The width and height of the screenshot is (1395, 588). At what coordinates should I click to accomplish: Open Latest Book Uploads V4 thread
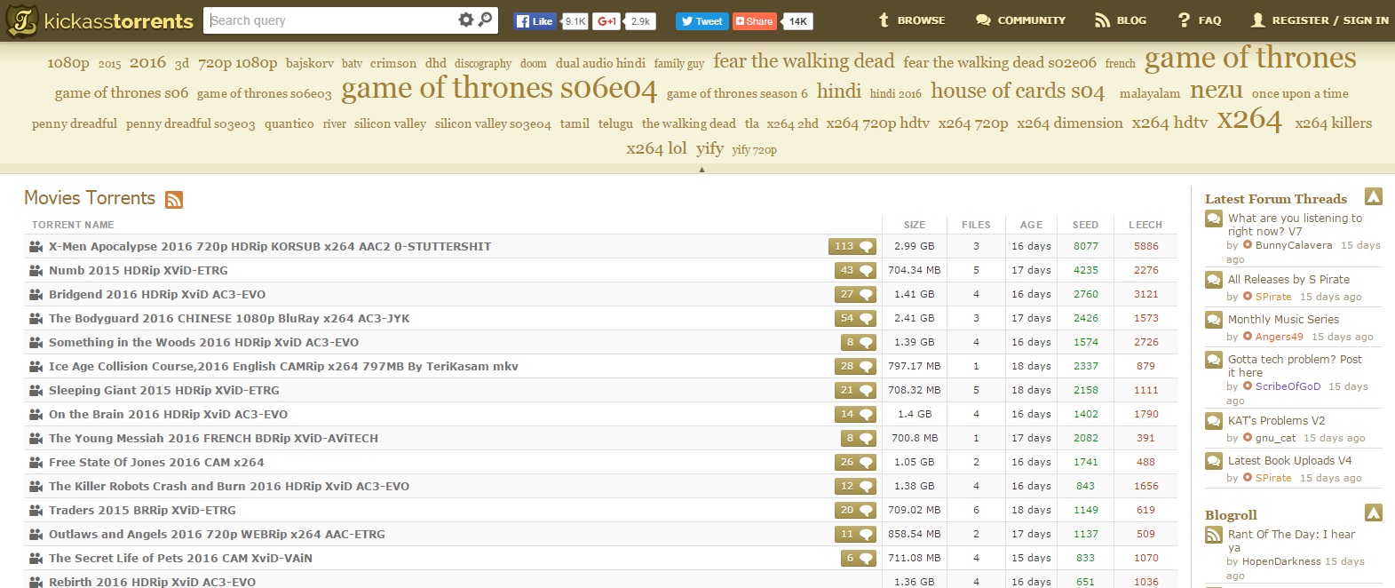(1289, 460)
